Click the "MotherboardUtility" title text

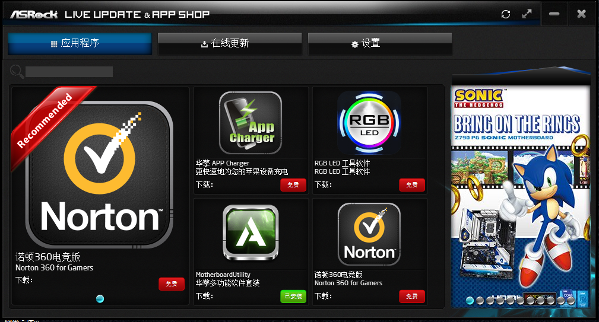click(x=223, y=275)
